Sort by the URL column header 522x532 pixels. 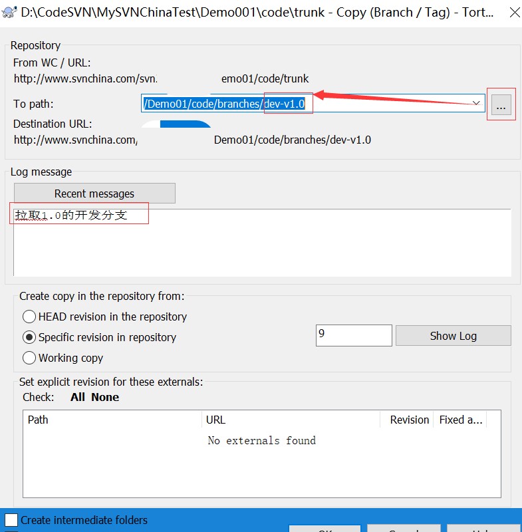(x=291, y=420)
